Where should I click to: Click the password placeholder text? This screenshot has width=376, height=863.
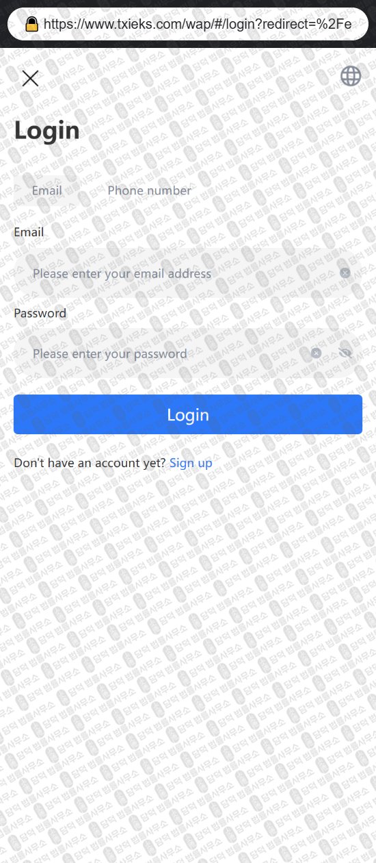pos(109,353)
